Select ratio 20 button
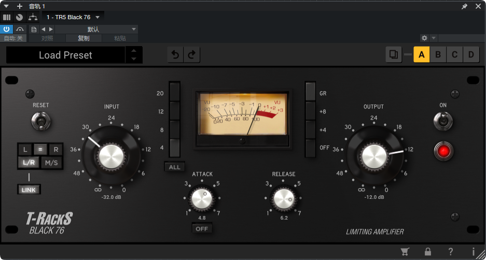Viewport: 486px width, 260px height. tap(174, 92)
